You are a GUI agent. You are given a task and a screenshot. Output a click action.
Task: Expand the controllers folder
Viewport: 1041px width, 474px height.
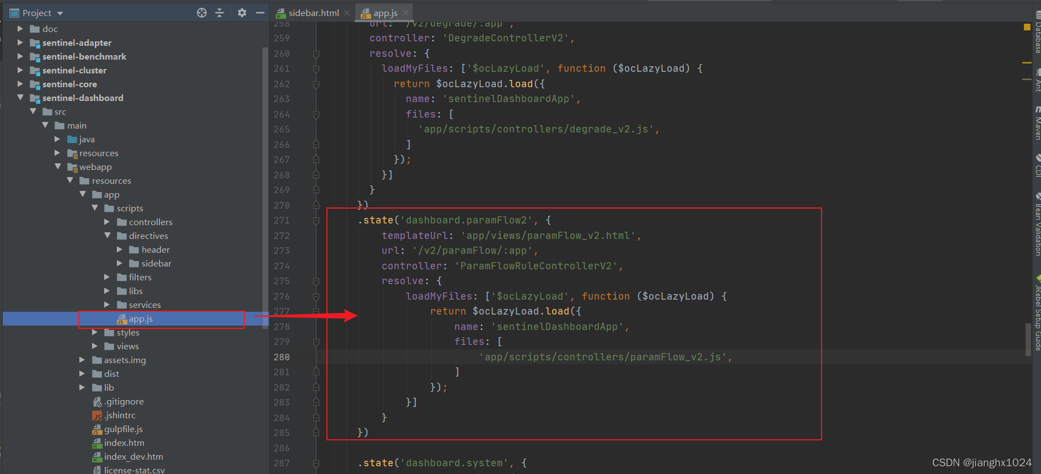(107, 222)
